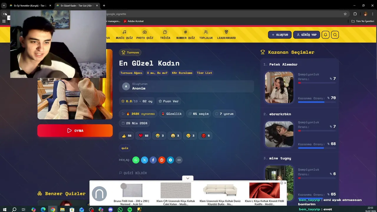Screen dimensions: 377x212
Task: Click ebrarkrbkn's Kazanma Oranı progress bar
Action: [317, 148]
